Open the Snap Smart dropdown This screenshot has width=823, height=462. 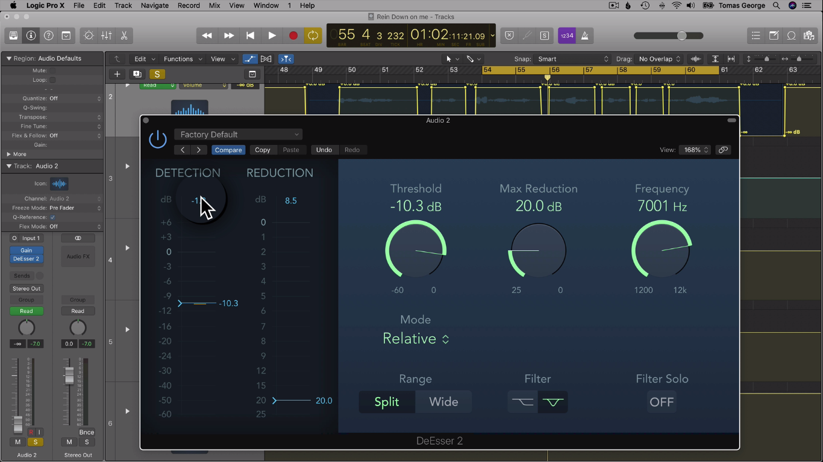[x=573, y=59]
